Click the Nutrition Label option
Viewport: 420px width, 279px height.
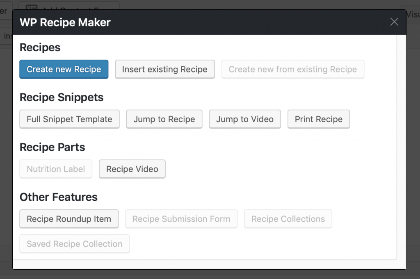[55, 169]
